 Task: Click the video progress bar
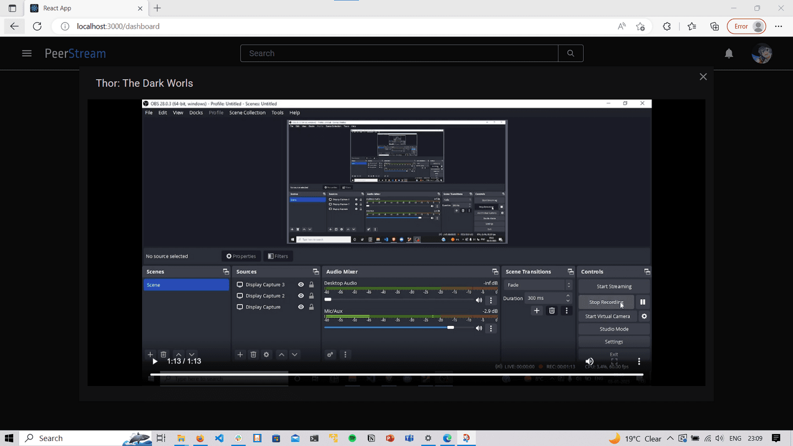[x=397, y=374]
